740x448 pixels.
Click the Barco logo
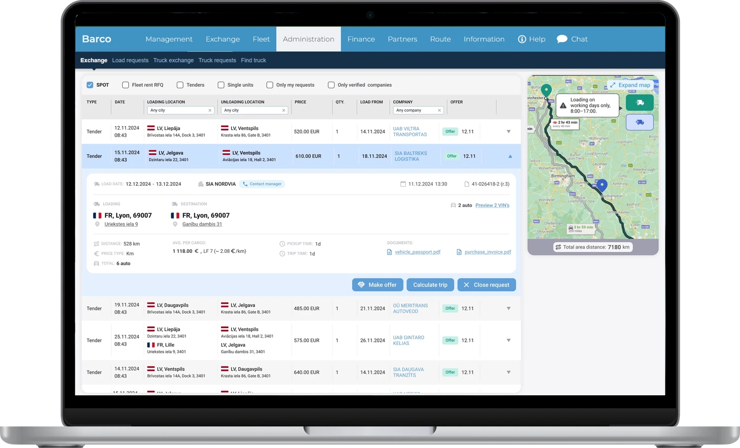tap(97, 39)
